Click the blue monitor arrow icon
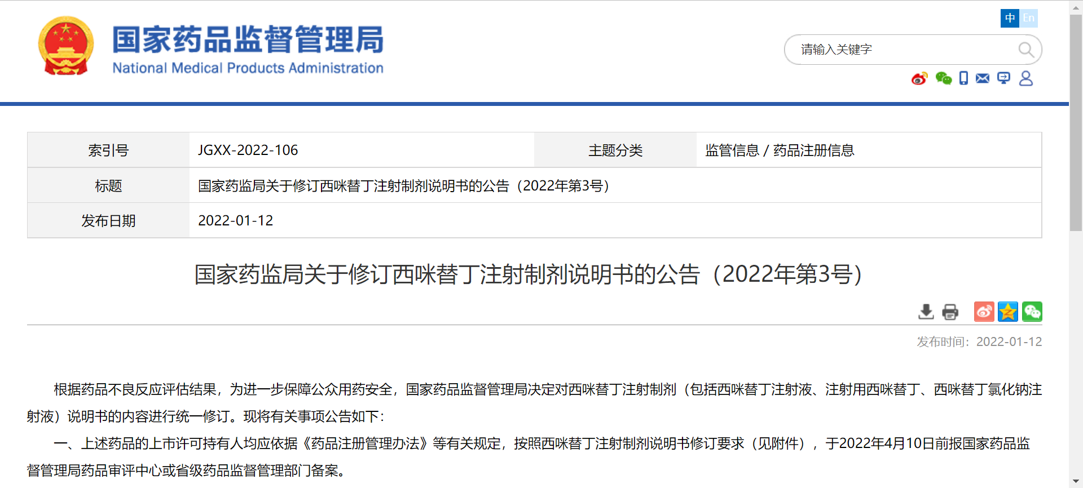 point(1003,78)
